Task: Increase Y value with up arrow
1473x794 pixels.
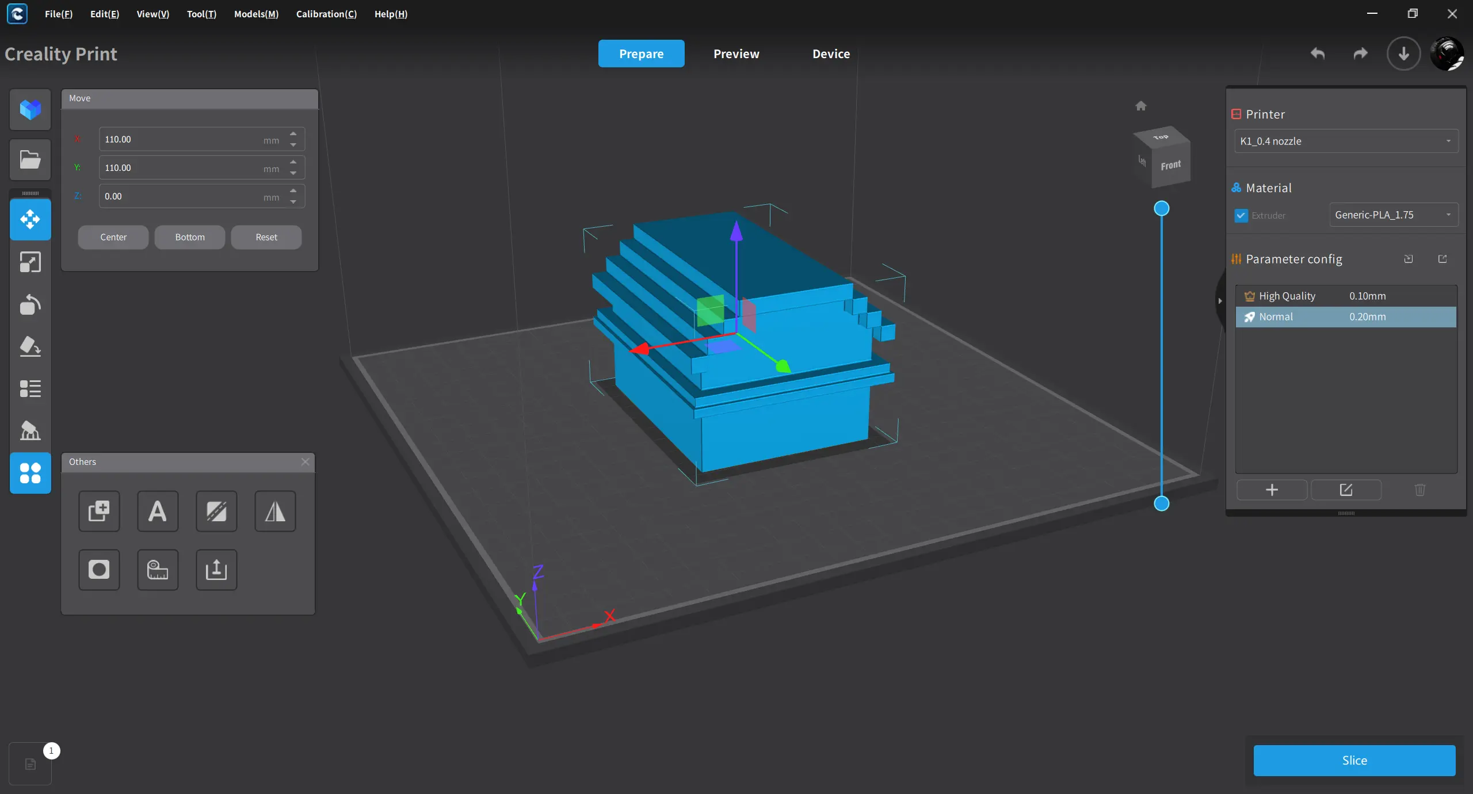Action: click(x=293, y=162)
